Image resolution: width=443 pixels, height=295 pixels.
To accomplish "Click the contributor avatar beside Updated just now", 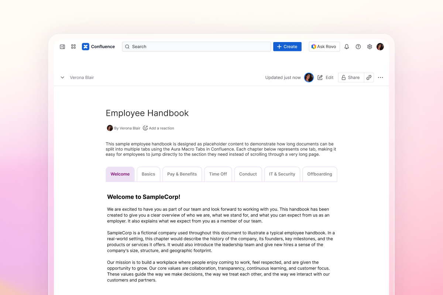I will coord(309,77).
